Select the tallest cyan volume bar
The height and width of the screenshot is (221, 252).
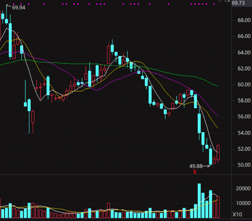point(199,201)
